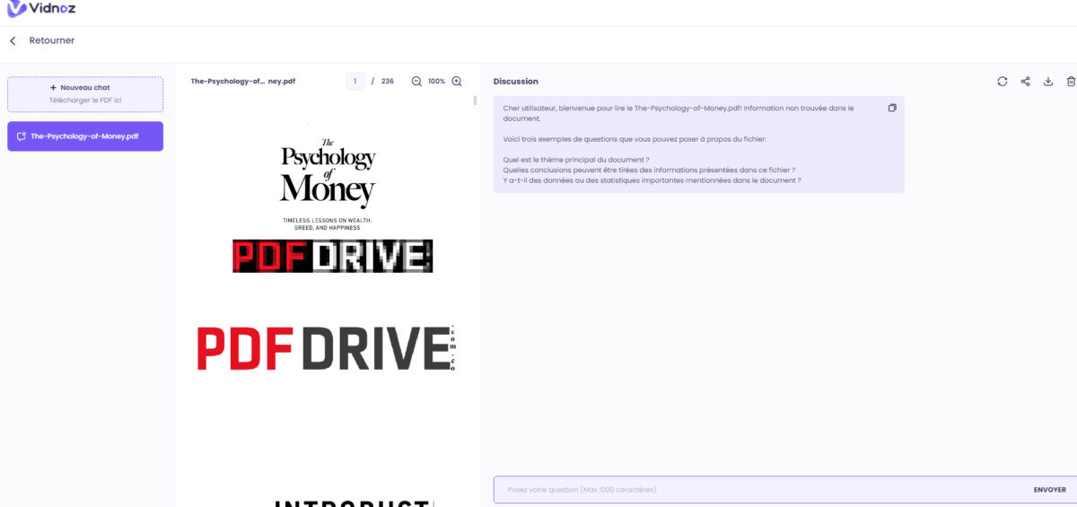Click the Vidnoz logo

39,9
